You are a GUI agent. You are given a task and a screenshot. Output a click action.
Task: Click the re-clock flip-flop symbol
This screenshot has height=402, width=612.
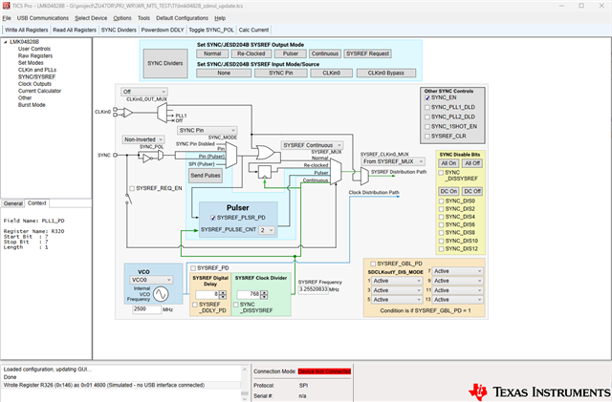(265, 172)
